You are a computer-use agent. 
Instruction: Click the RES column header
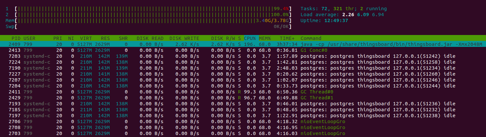click(105, 38)
